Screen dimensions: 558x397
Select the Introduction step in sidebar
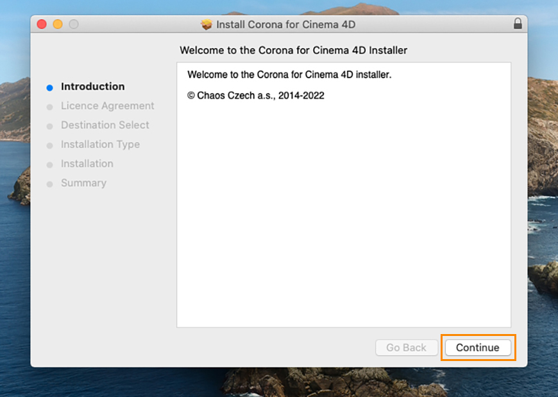click(x=92, y=86)
